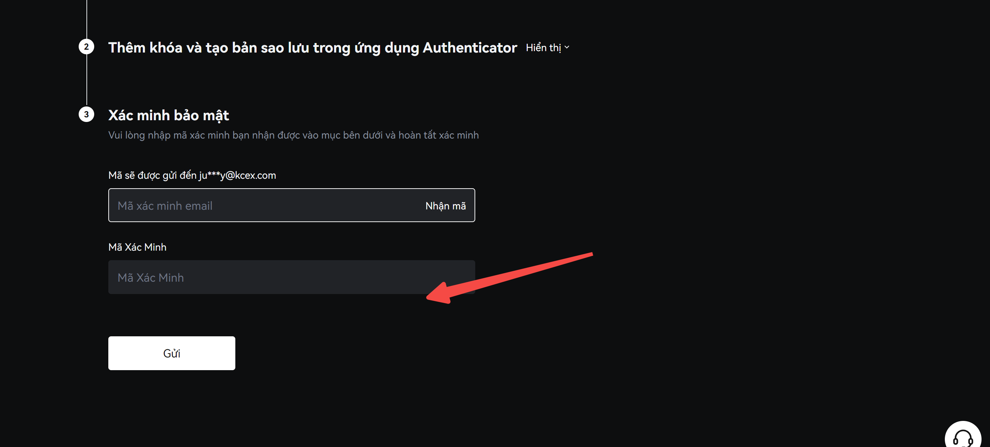Focus the "Mã Xác Minh" input field
The image size is (990, 447).
tap(292, 277)
